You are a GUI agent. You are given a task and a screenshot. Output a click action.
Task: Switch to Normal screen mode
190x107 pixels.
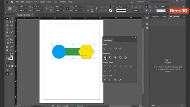click(x=7, y=74)
